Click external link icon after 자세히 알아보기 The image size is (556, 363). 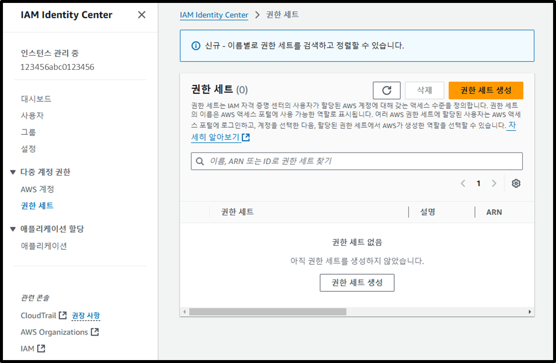(x=246, y=137)
